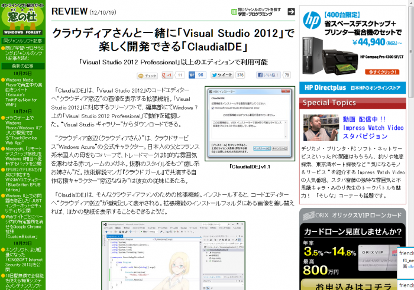Viewport: 414px width, 290px height.
Task: Click the article title クラウディアさんと一緒に
Action: (173, 40)
